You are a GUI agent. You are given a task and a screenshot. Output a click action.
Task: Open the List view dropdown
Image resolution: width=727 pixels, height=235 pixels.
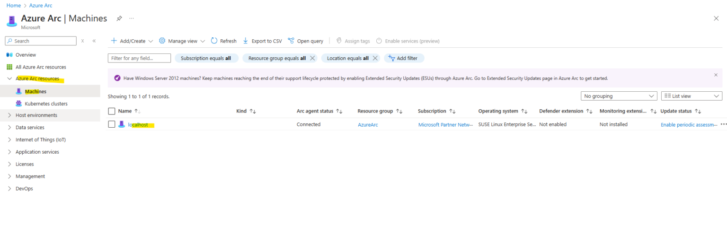click(692, 96)
